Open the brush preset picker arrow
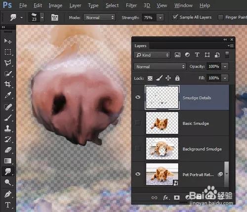This screenshot has height=212, width=247. [42, 17]
